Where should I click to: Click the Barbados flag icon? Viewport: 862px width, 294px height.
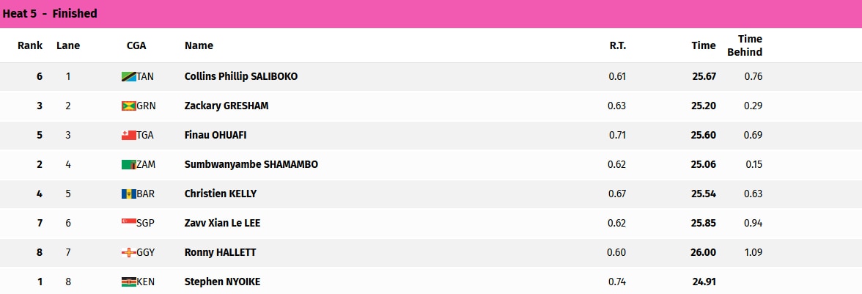point(129,194)
